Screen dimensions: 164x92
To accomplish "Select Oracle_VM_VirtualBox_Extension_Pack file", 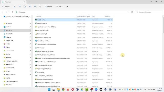I will click(74, 58).
